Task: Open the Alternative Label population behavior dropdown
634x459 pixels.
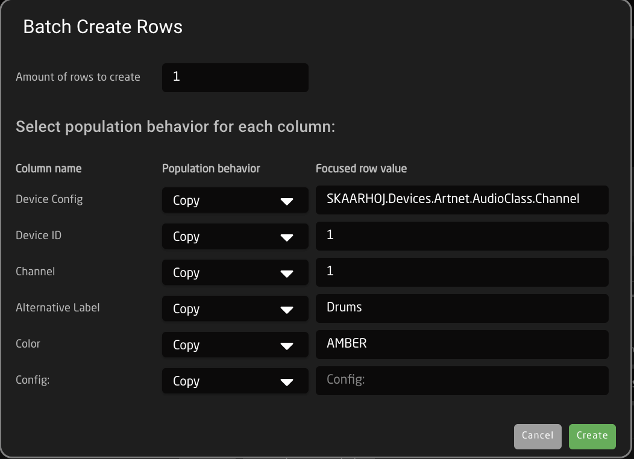Action: point(235,308)
